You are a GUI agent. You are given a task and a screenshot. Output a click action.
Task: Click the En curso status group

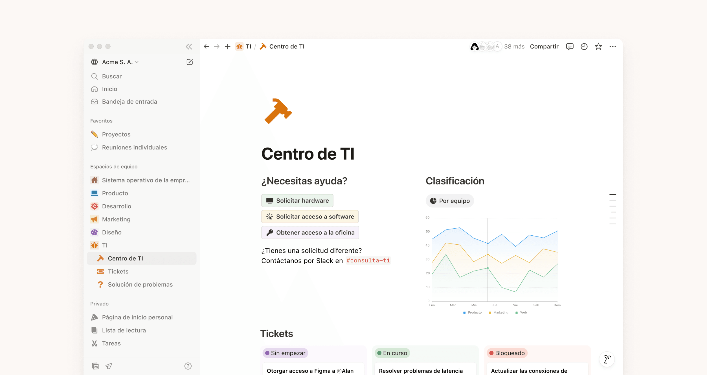click(392, 353)
